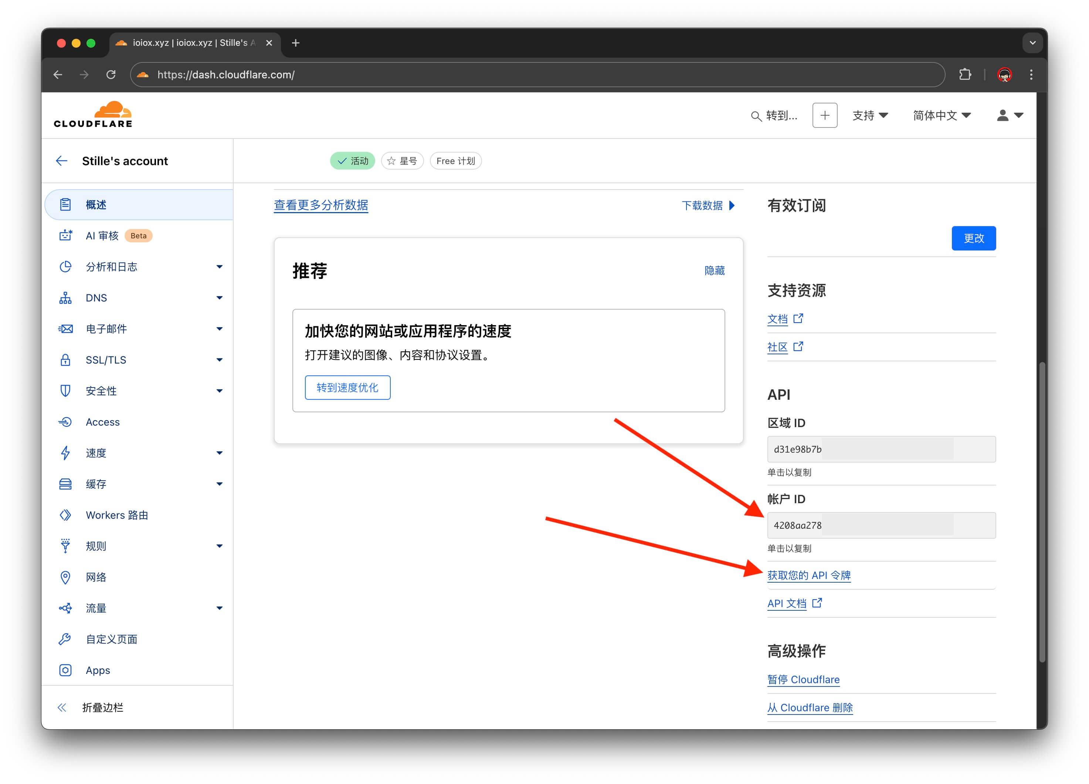
Task: Open the tab search dropdown in Chrome
Action: coord(1032,43)
